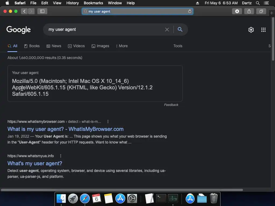
Task: Click the vertical page scrollbar
Action: pyautogui.click(x=273, y=39)
